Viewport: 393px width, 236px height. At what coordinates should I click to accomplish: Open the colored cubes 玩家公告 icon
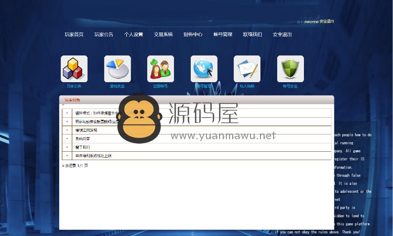coord(74,69)
